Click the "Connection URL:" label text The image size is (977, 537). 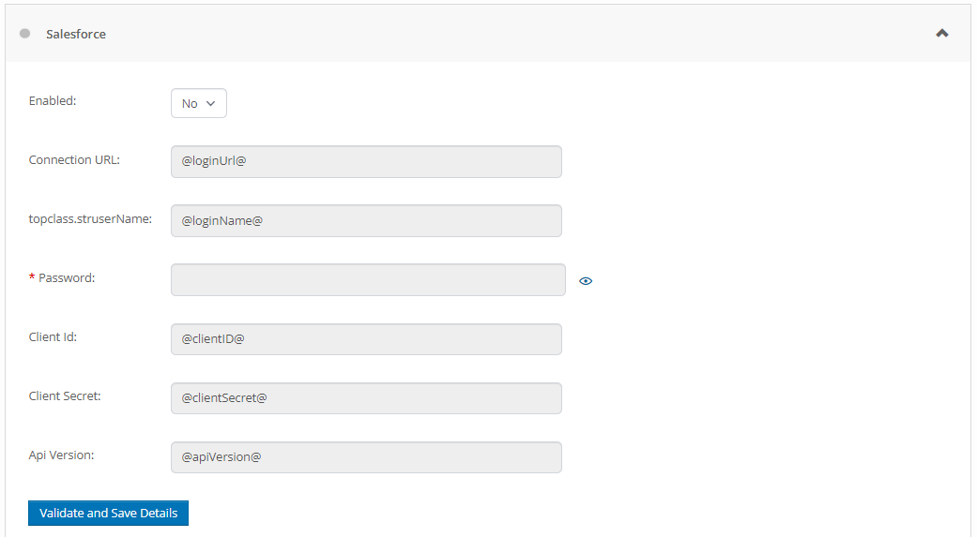pos(74,159)
